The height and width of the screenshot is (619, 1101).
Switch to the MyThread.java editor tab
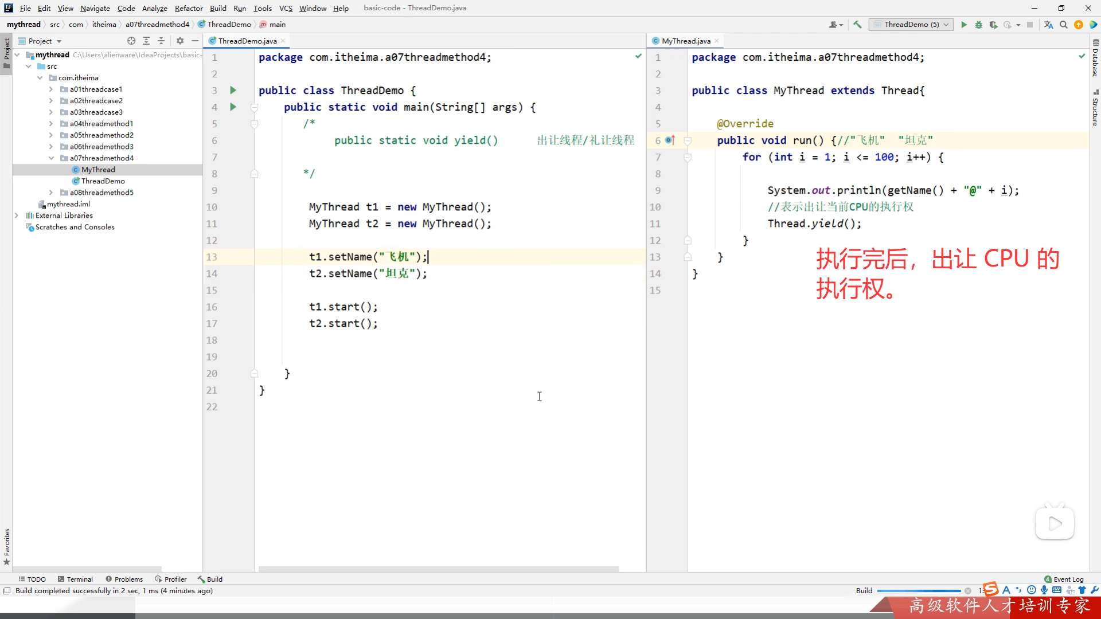686,41
